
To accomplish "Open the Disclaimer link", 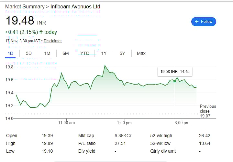I will tap(53, 41).
